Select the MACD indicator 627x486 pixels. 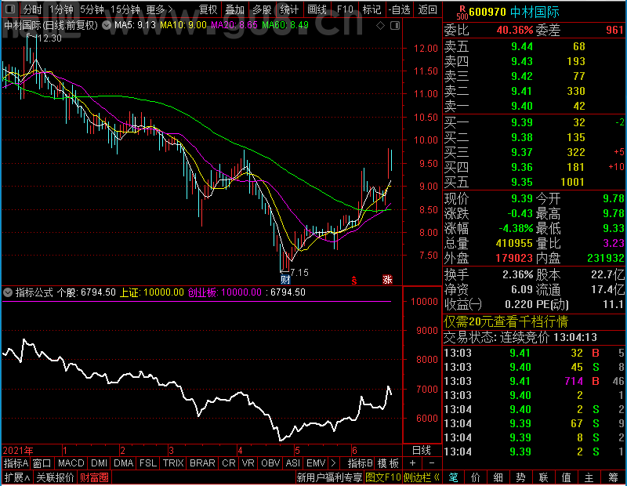pyautogui.click(x=71, y=463)
